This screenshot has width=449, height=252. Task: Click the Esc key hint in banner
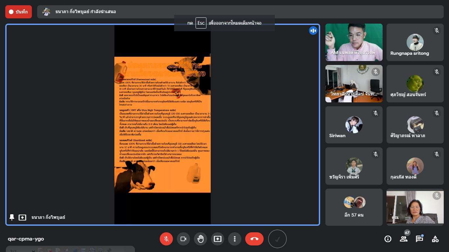(201, 23)
